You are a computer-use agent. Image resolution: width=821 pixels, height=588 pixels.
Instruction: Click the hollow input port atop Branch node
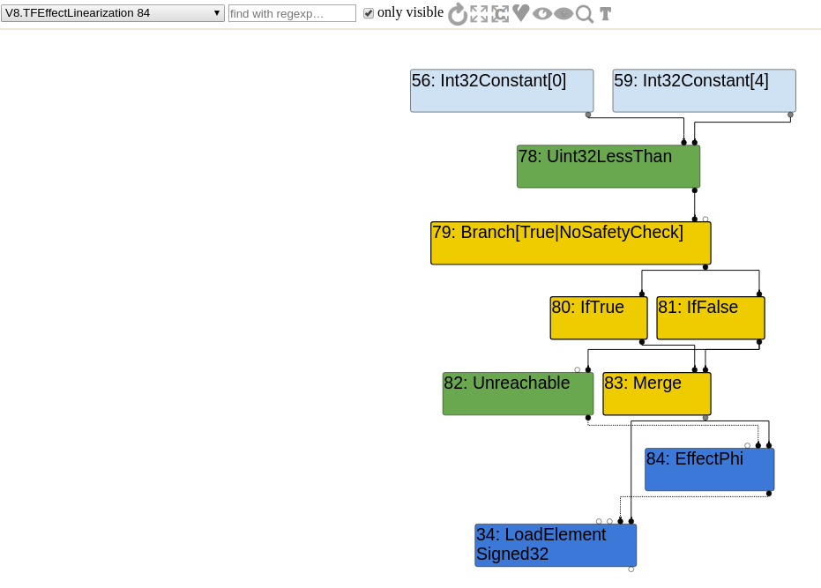705,219
